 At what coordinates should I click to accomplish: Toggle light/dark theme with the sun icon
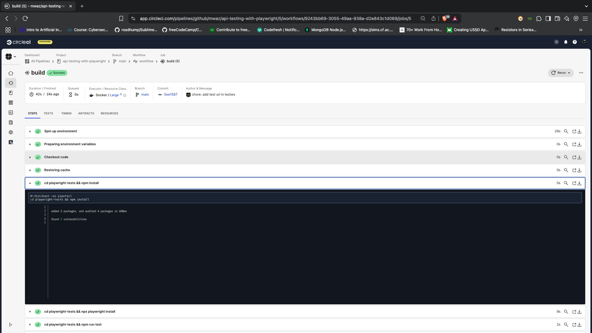[x=557, y=42]
